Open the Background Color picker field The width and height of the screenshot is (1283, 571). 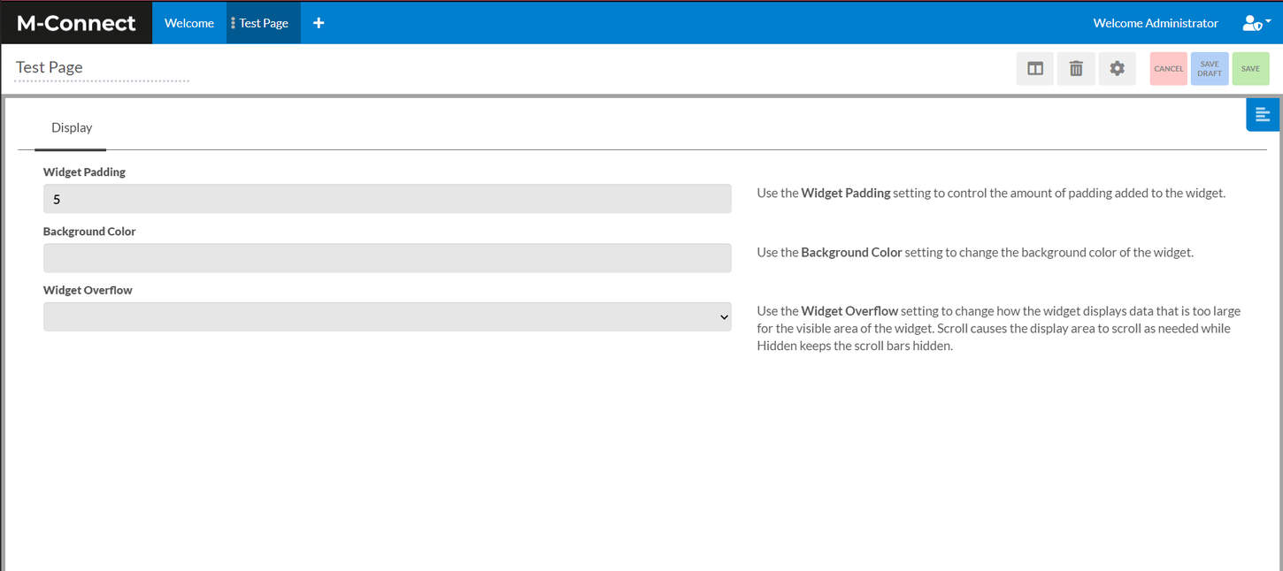click(x=387, y=257)
